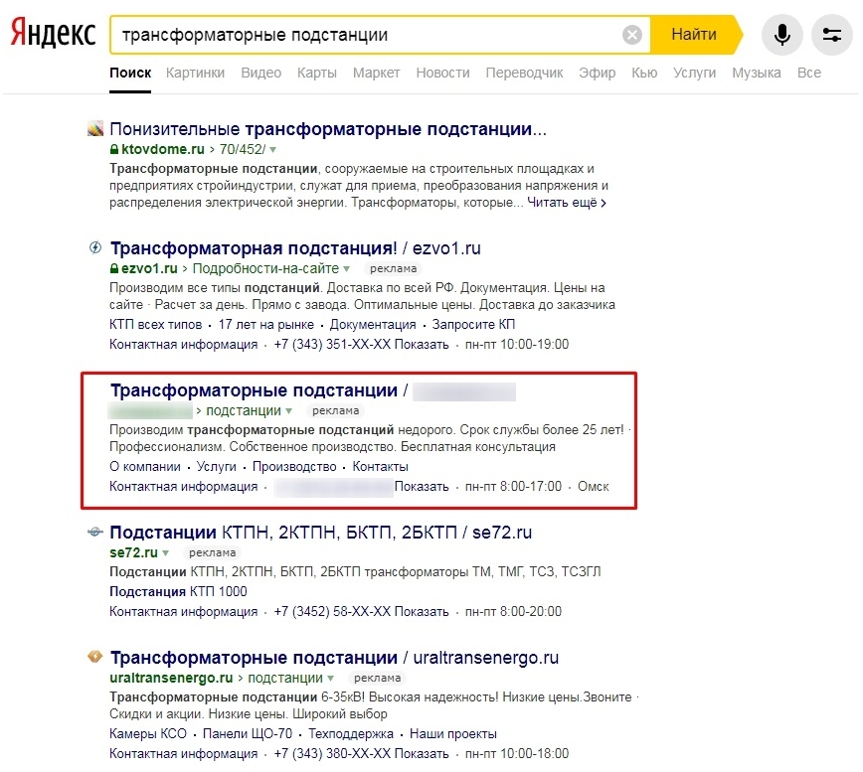
Task: Open Подстанция КТП 1000 sitelink
Action: point(178,591)
